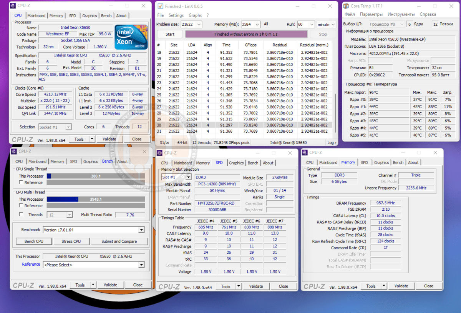Open the ? help menu in LinX
The width and height of the screenshot is (461, 313).
208,15
